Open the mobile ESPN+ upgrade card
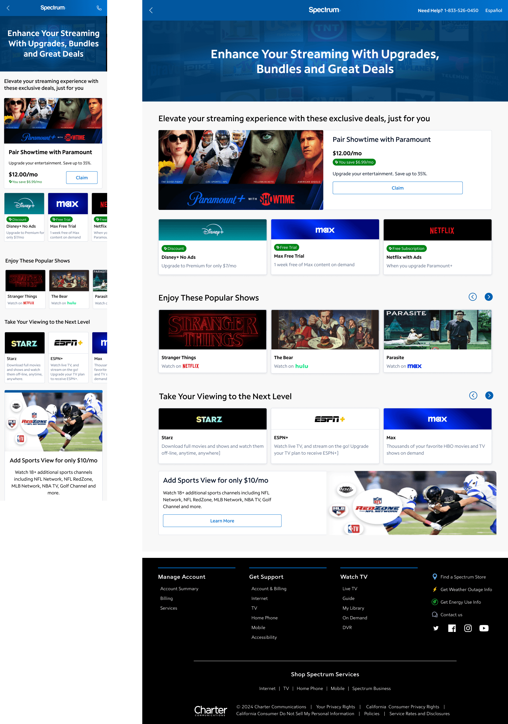Screen dimensions: 508x724 point(68,358)
